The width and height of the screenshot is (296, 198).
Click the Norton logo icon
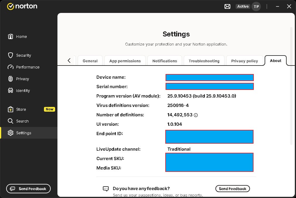coord(11,6)
